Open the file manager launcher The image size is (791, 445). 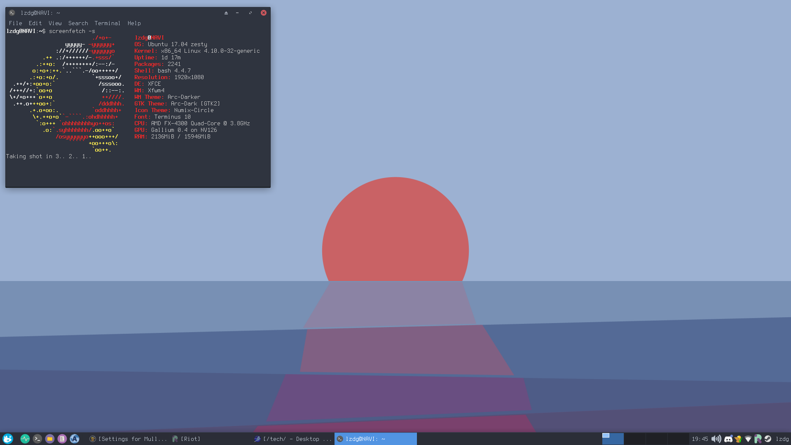click(x=50, y=439)
